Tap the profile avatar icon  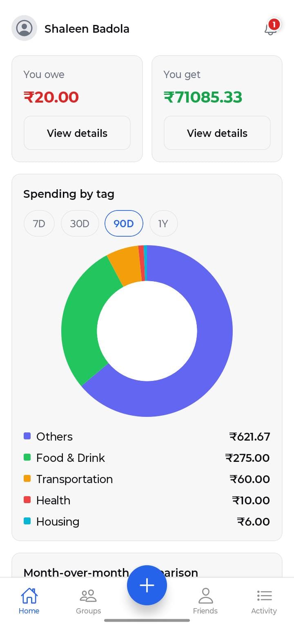24,28
